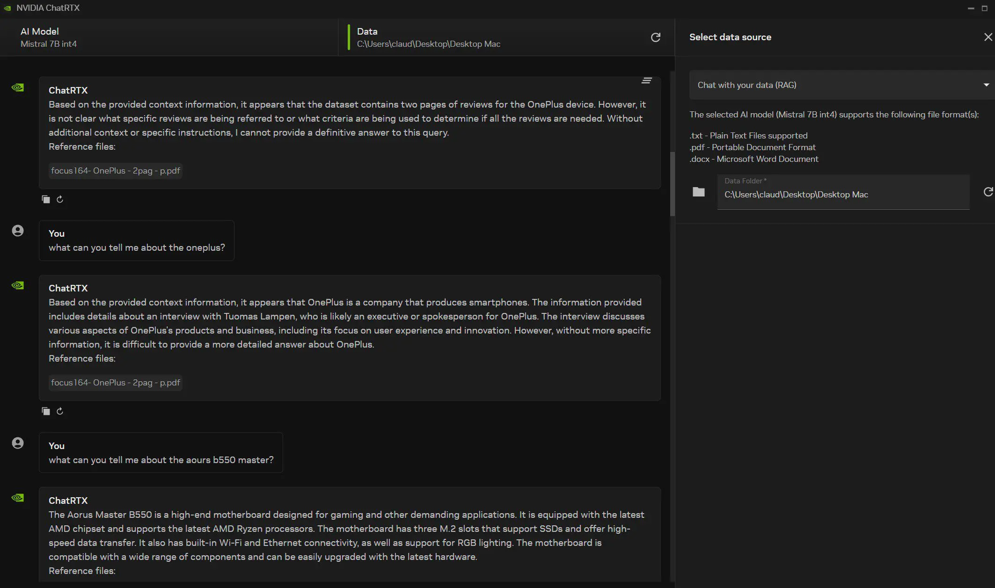Click the message about the aours b550 master
995x588 pixels.
[x=161, y=460]
